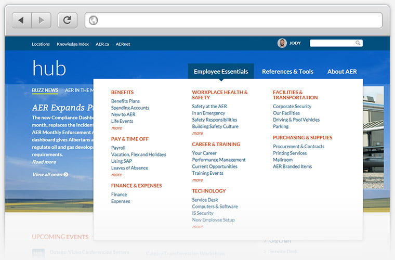The image size is (395, 260).
Task: Open the Employee Essentials menu
Action: pyautogui.click(x=221, y=72)
